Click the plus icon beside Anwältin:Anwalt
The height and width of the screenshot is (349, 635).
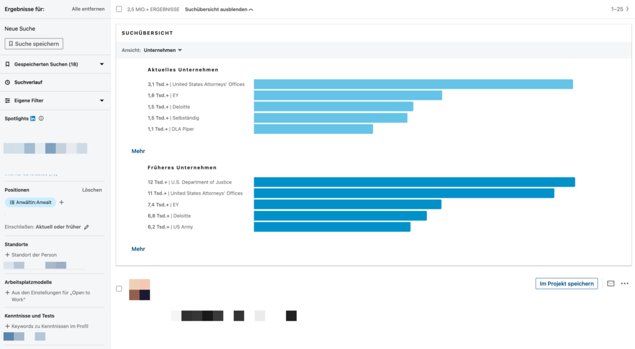point(61,203)
